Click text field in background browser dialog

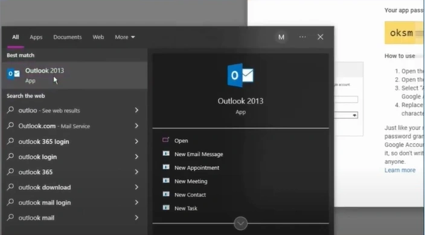346,99
